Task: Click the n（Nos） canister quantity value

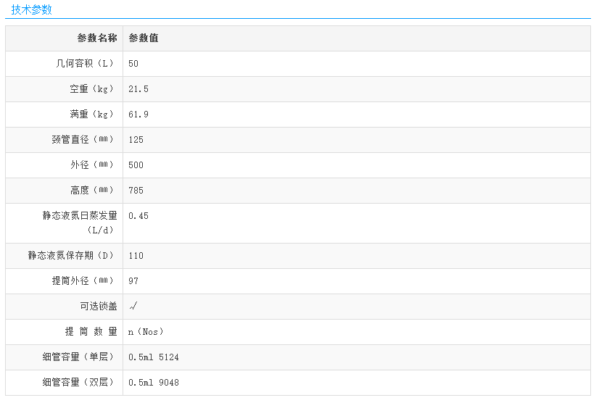Action: [146, 332]
